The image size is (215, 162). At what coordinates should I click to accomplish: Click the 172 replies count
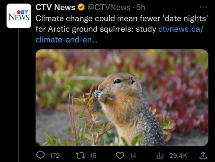pyautogui.click(x=55, y=156)
